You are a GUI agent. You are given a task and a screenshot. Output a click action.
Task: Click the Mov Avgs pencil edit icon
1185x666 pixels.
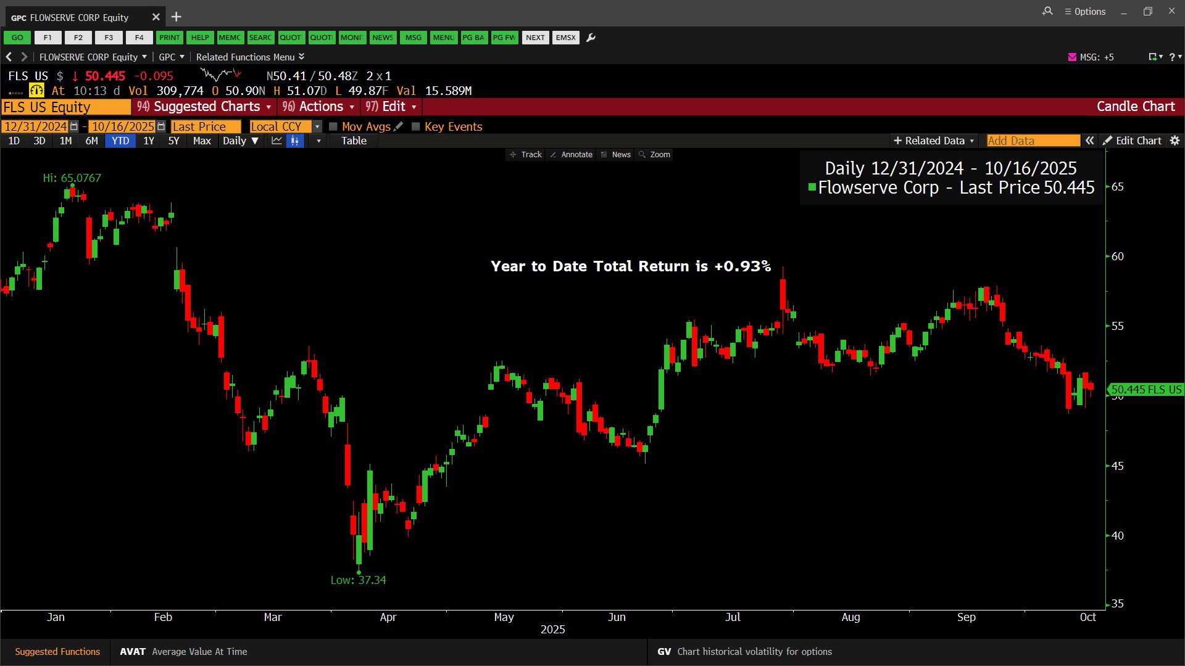click(x=399, y=126)
